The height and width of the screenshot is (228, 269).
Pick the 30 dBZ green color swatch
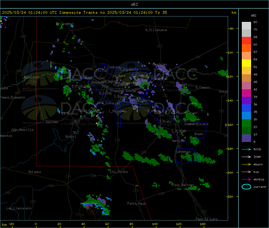pyautogui.click(x=246, y=123)
